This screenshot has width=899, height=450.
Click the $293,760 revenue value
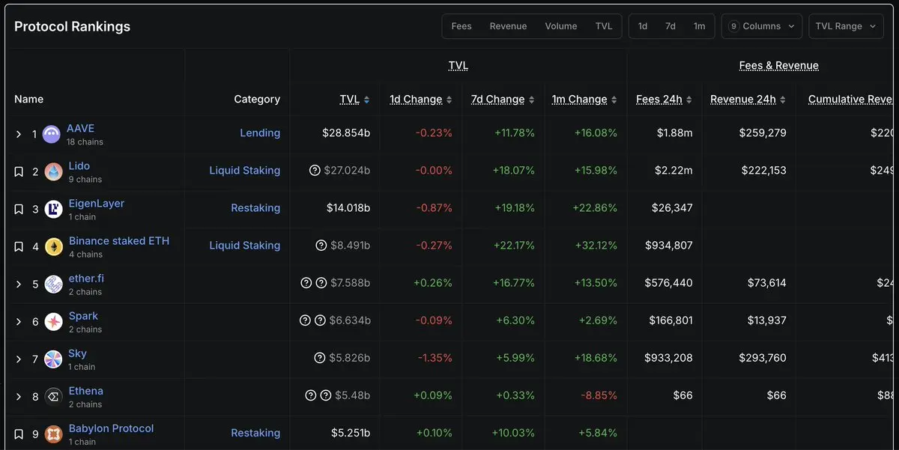pos(763,358)
